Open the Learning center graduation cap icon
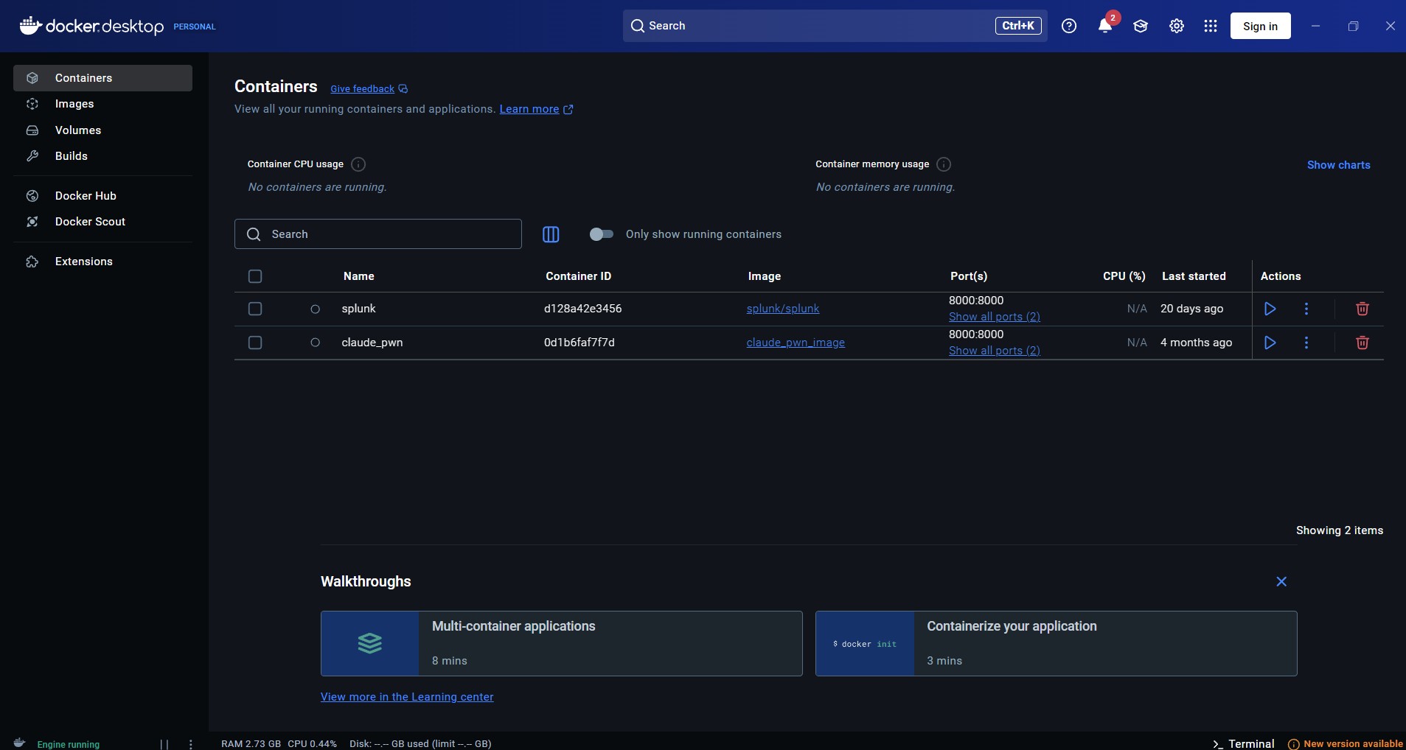Viewport: 1406px width, 750px height. click(x=1140, y=26)
